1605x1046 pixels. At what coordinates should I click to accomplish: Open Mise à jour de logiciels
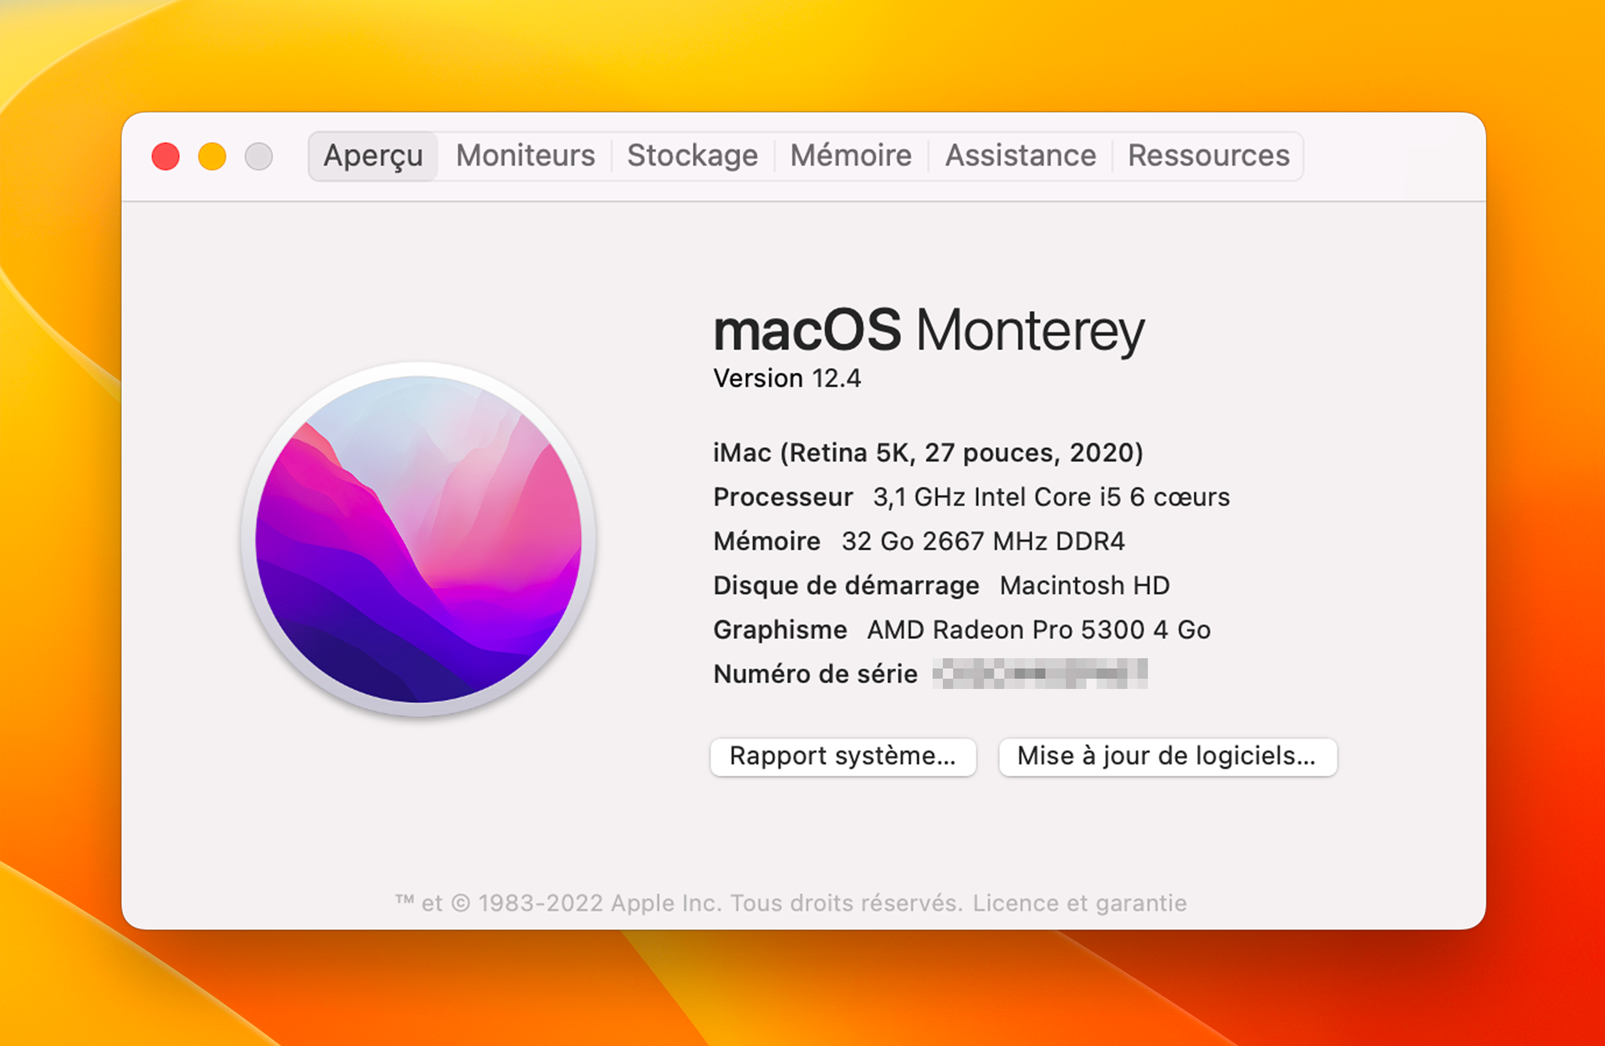pos(1167,757)
